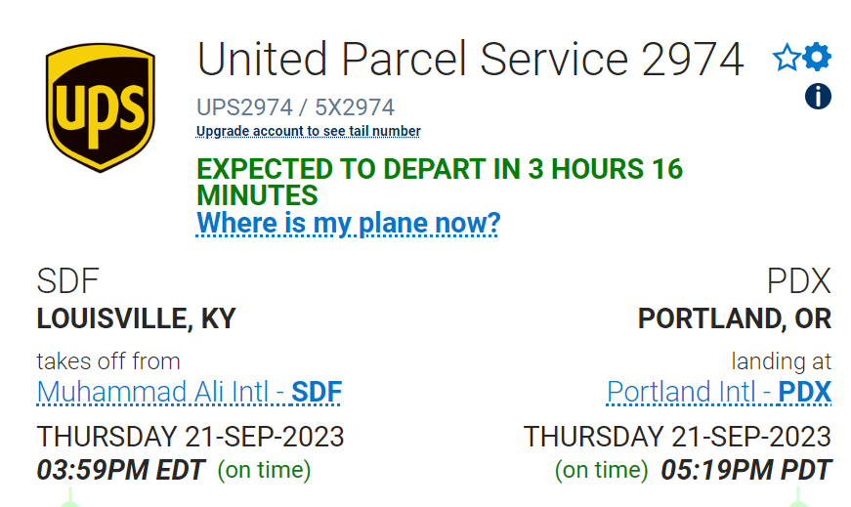This screenshot has height=507, width=851.
Task: Open Portland Intl - PDX airport link
Action: click(718, 393)
